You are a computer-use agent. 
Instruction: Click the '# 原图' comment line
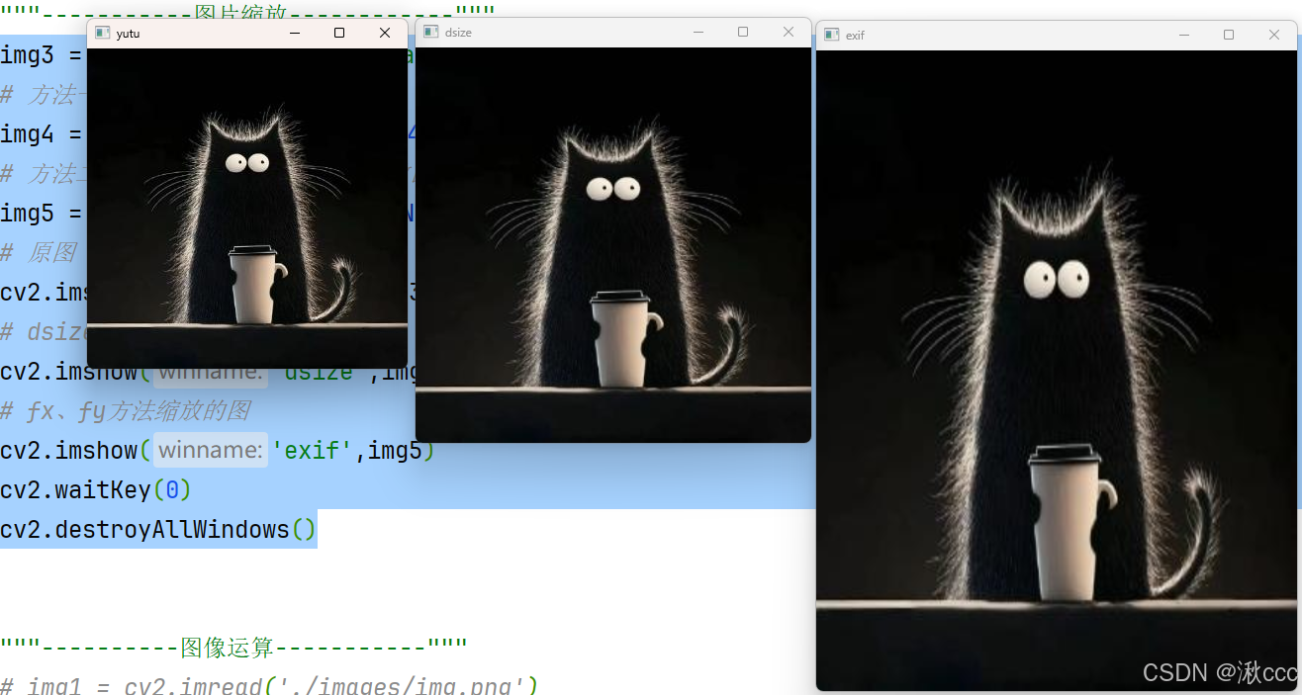pyautogui.click(x=39, y=252)
